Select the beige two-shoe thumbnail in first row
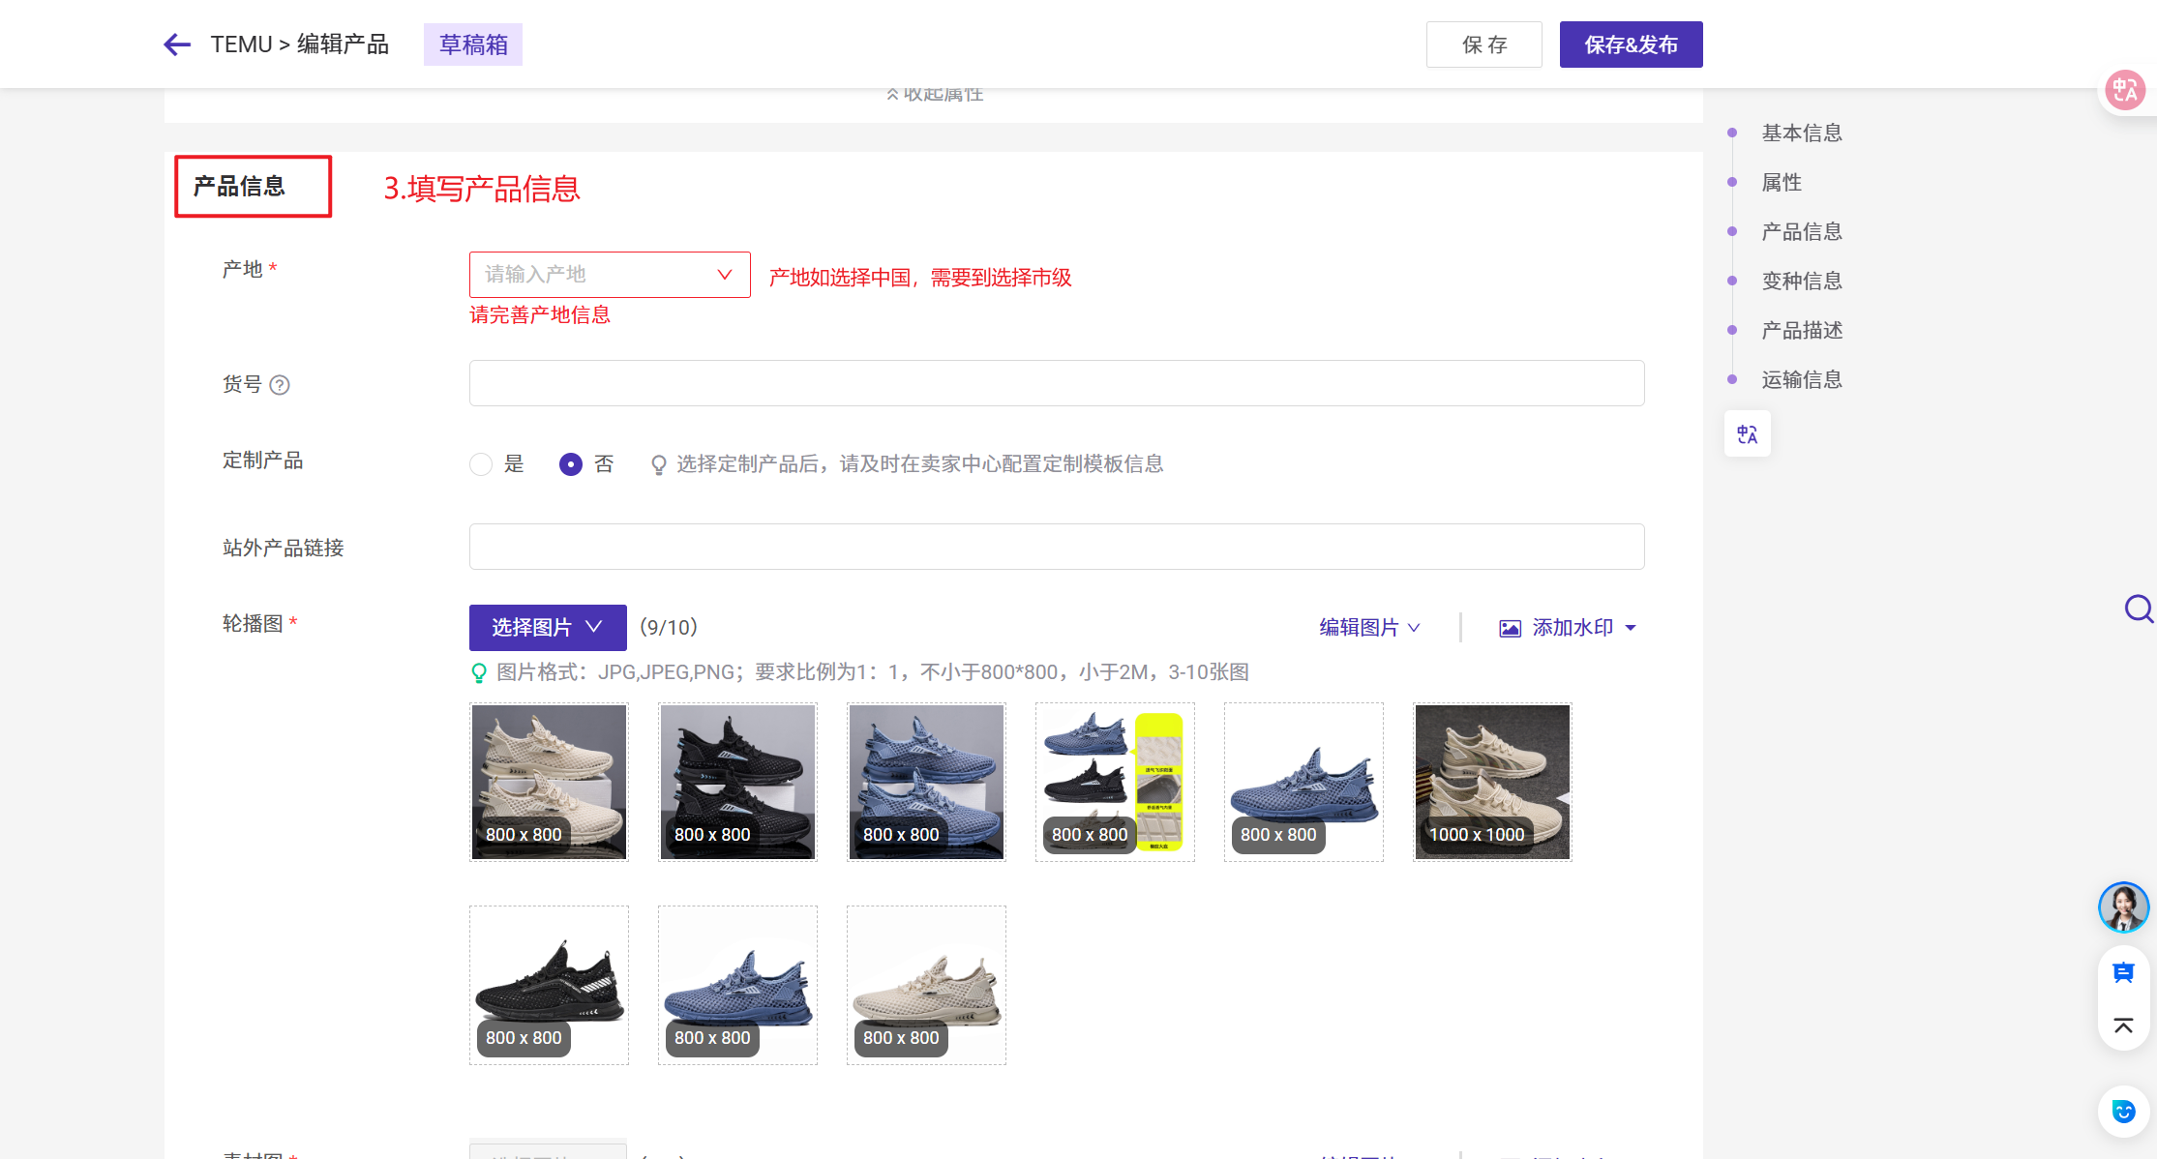The width and height of the screenshot is (2157, 1159). click(549, 782)
